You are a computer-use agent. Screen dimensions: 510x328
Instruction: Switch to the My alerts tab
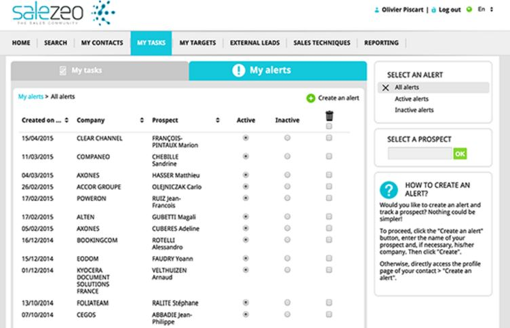[278, 71]
